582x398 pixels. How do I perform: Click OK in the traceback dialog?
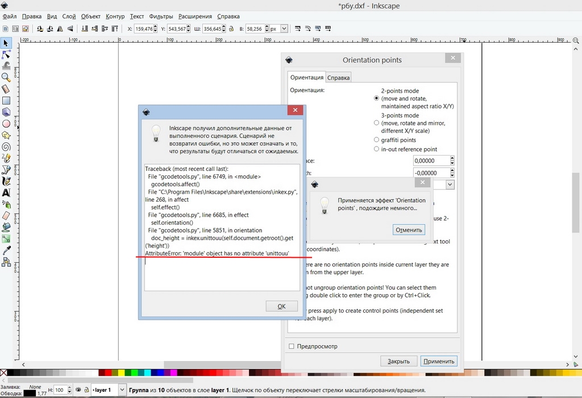(x=282, y=306)
